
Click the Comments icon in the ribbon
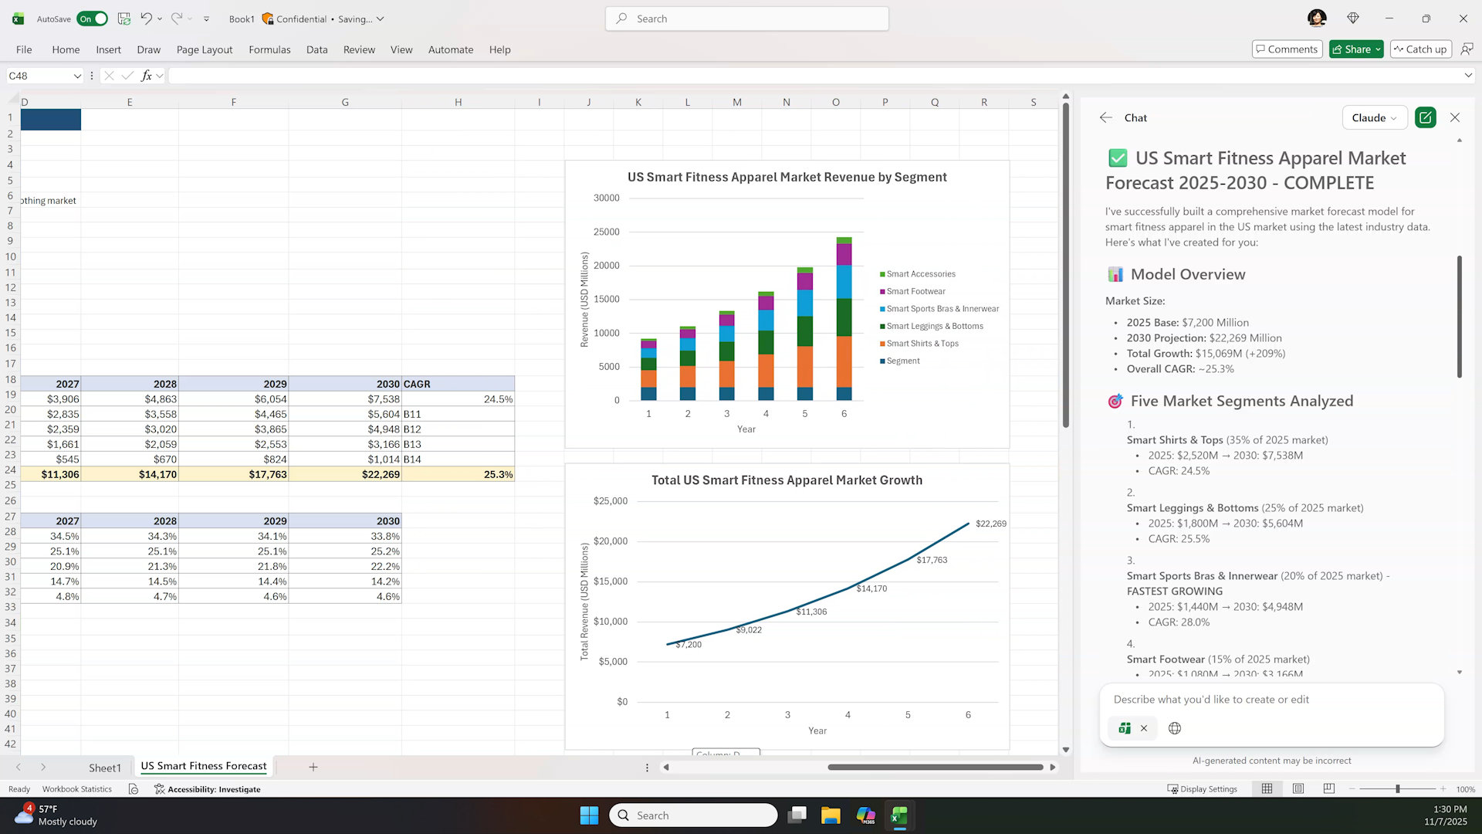tap(1286, 49)
